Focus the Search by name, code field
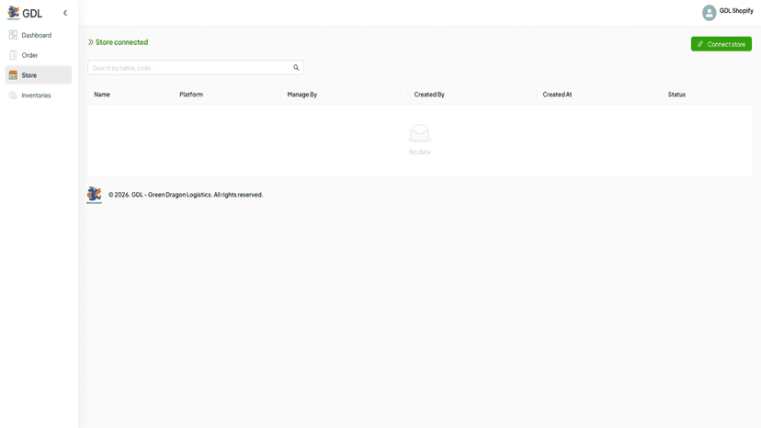761x428 pixels. (196, 68)
